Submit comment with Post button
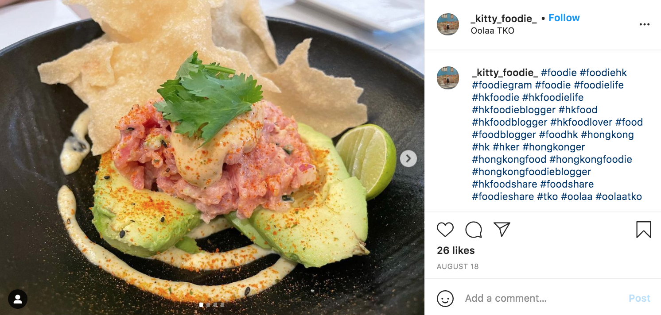This screenshot has height=315, width=661. 640,298
